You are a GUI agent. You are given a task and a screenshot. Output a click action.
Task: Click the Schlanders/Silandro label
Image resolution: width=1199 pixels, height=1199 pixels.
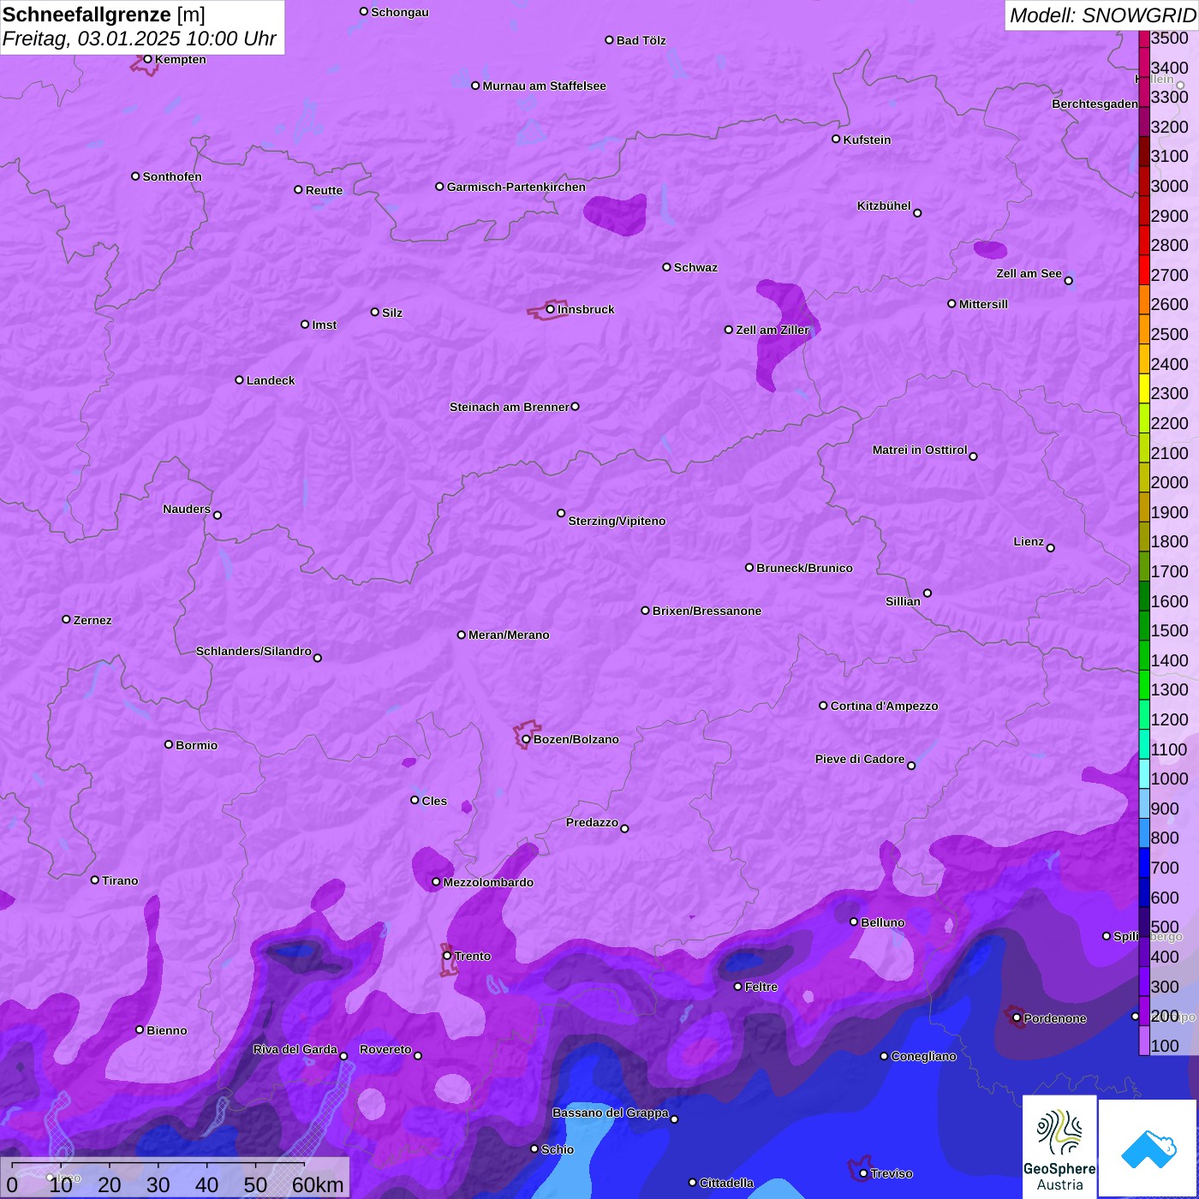tap(254, 651)
